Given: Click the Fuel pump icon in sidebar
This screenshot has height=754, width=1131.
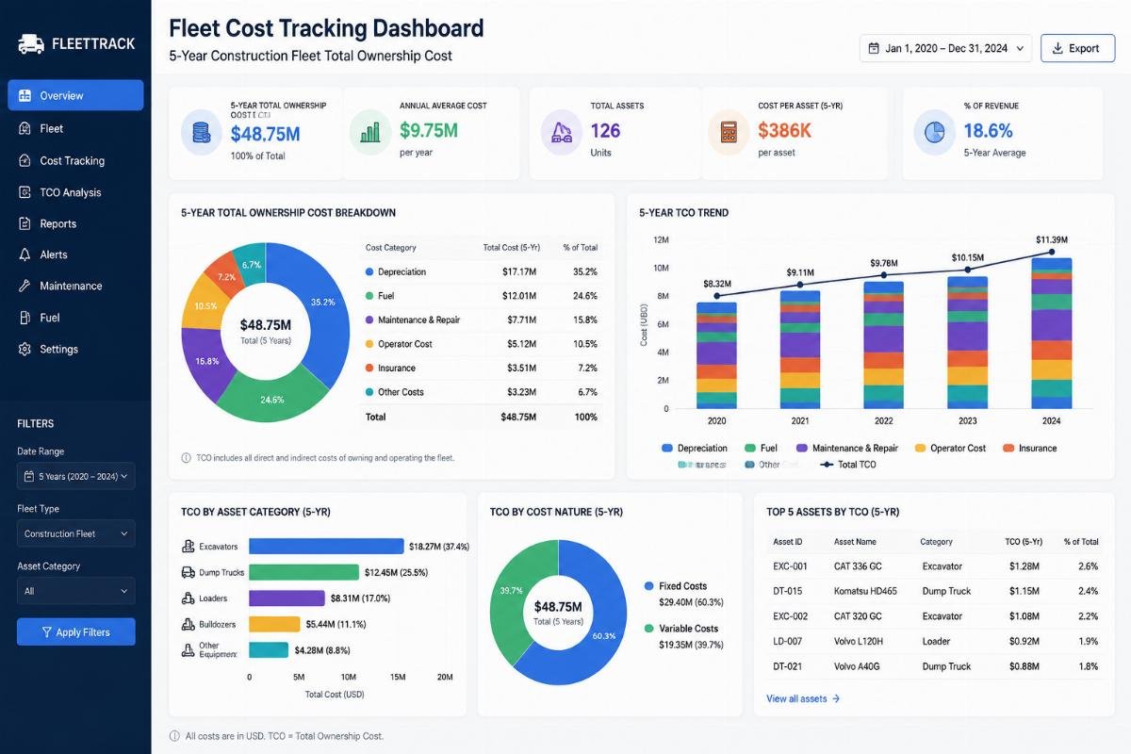Looking at the screenshot, I should (25, 318).
